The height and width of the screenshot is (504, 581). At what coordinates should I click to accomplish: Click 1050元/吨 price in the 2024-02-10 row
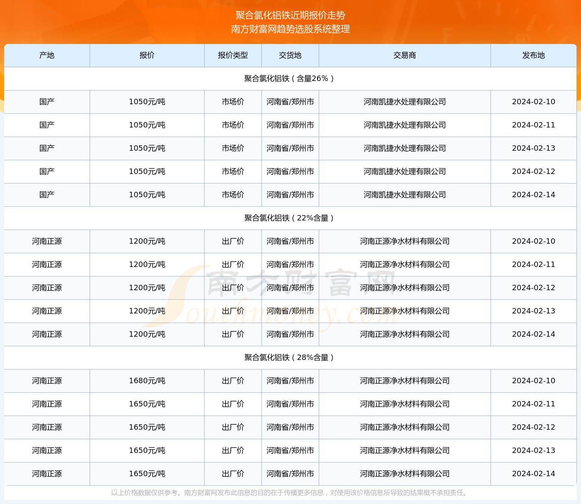pos(147,102)
